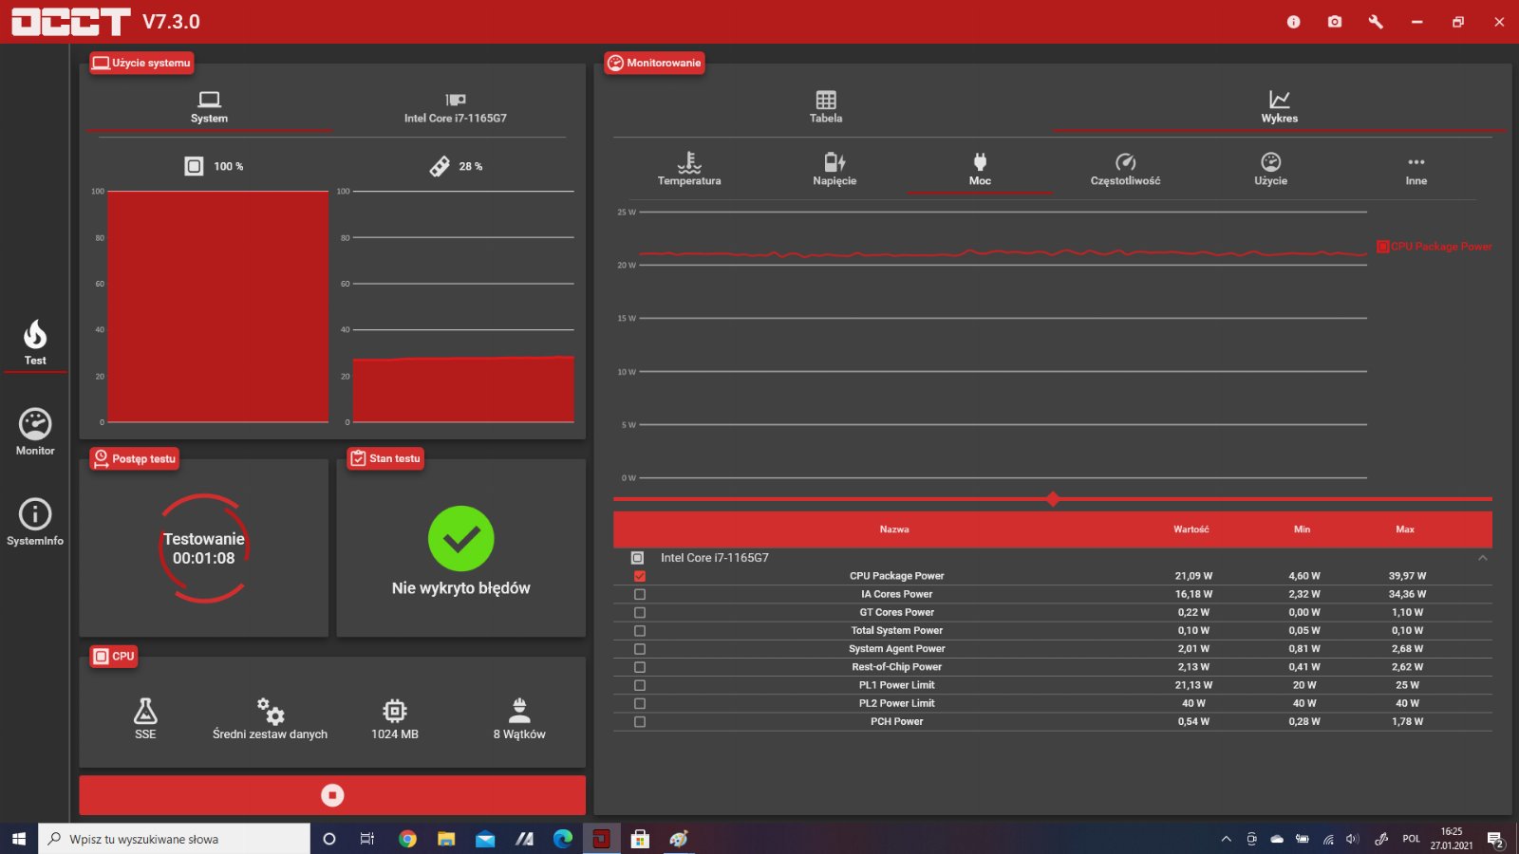1519x854 pixels.
Task: Select SSE instruction set option
Action: [x=145, y=718]
